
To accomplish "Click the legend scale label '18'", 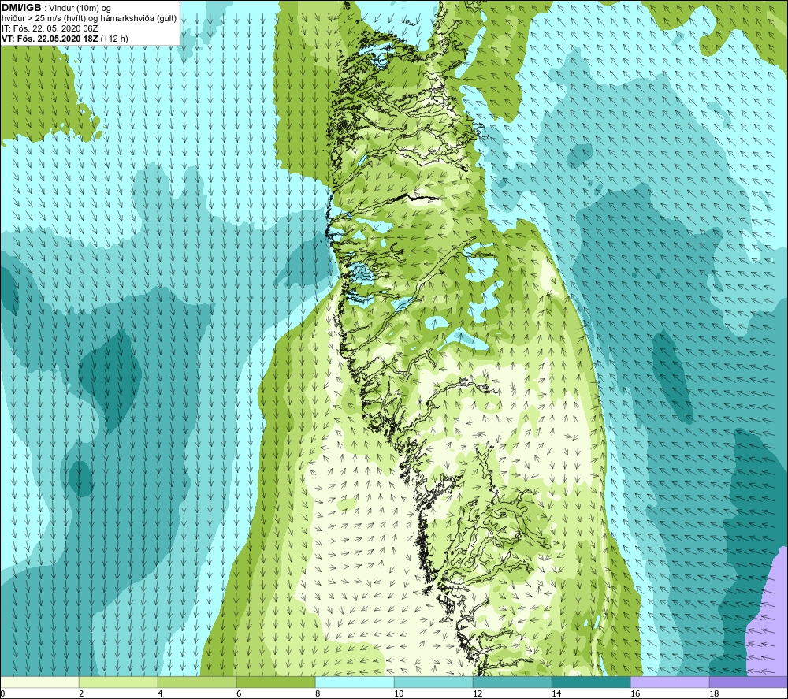I will 714,693.
